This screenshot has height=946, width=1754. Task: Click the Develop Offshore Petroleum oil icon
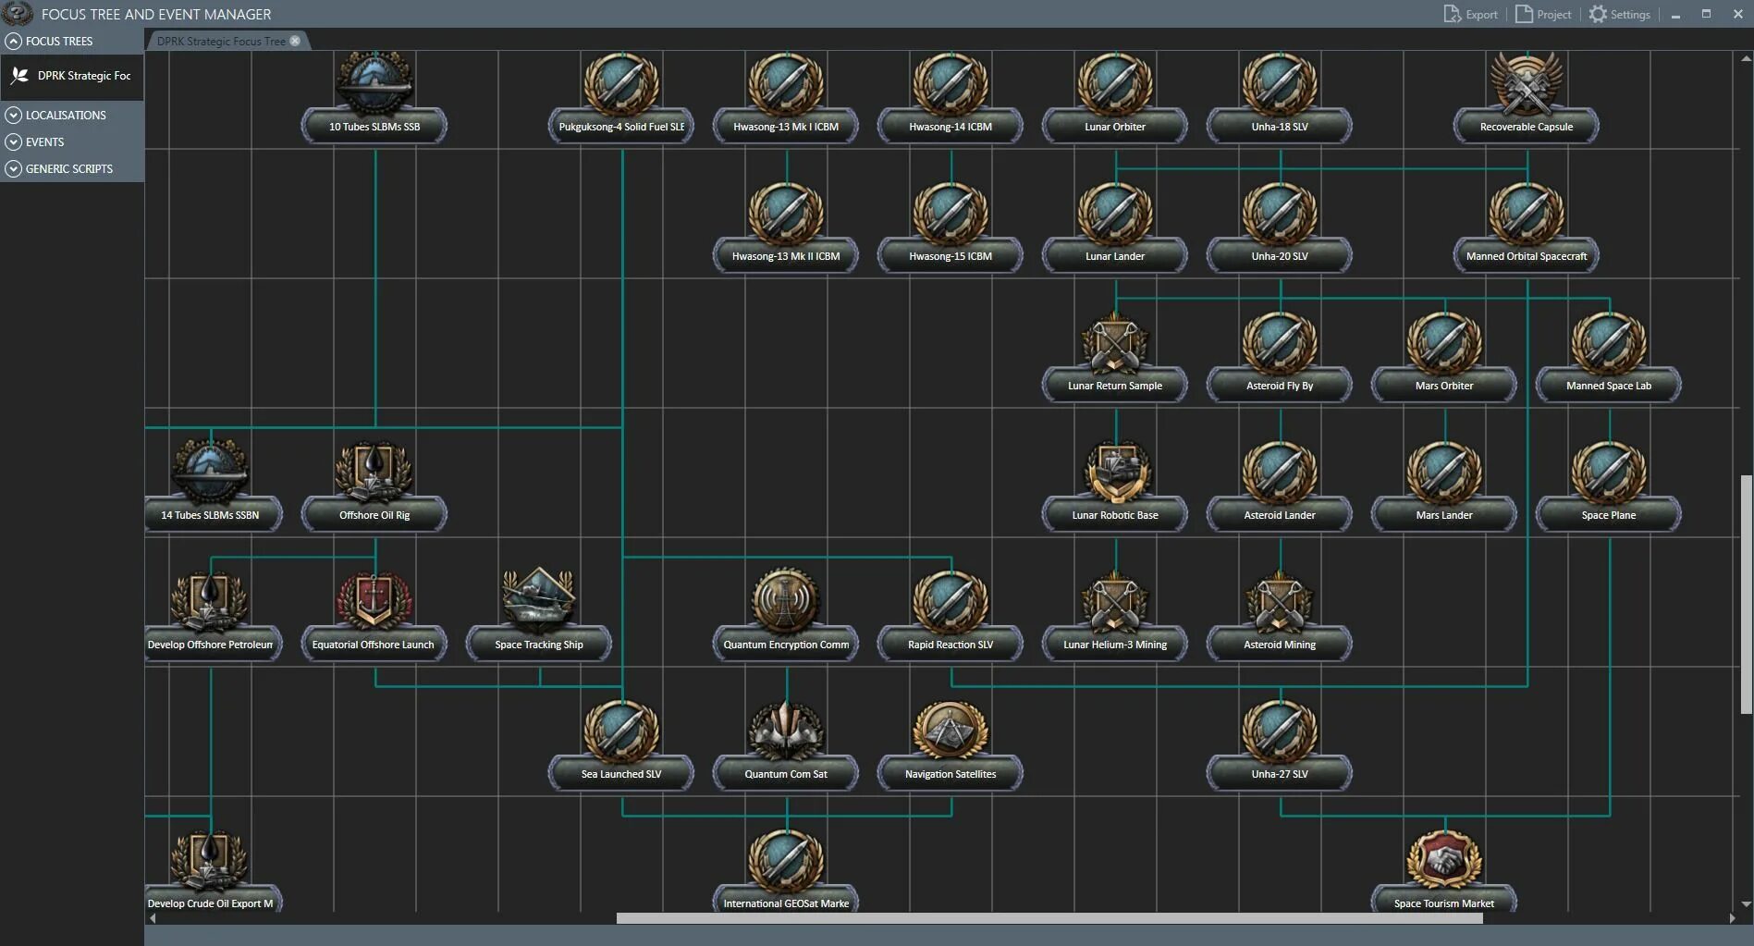[x=210, y=601]
